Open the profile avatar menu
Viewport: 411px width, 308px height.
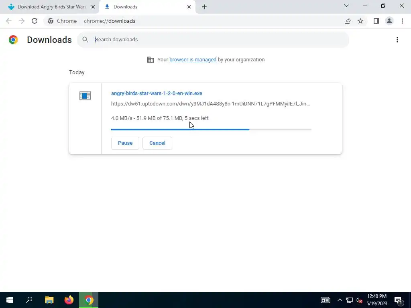point(389,21)
